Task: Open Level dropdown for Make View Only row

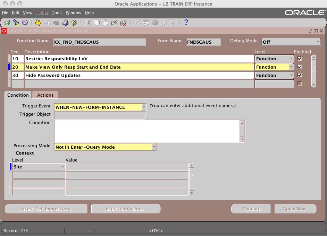Action: [x=291, y=67]
